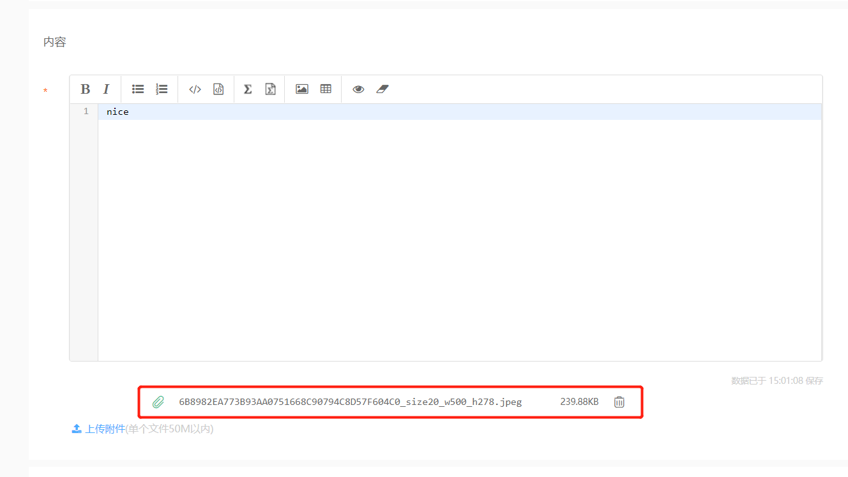
Task: Click the 239.88KB file size text
Action: [579, 402]
